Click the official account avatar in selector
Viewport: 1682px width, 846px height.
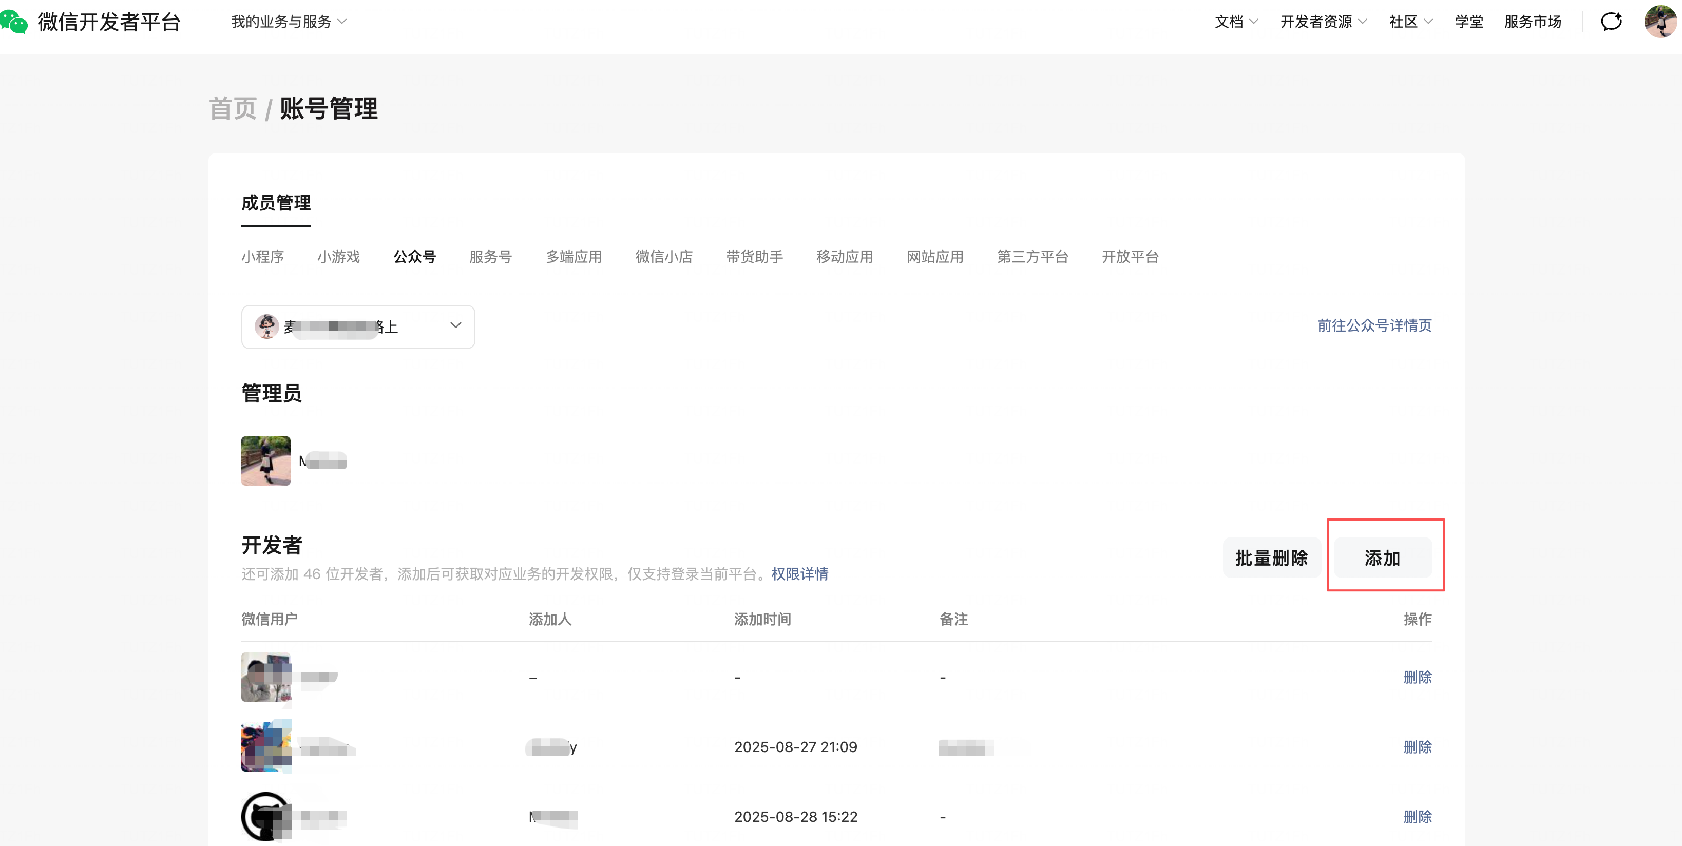266,326
